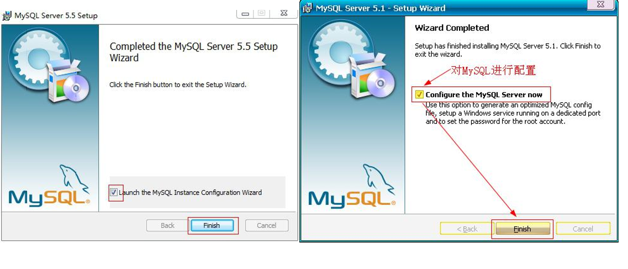Click 'Click the Finish button to exit' text
This screenshot has height=269, width=628.
point(178,85)
